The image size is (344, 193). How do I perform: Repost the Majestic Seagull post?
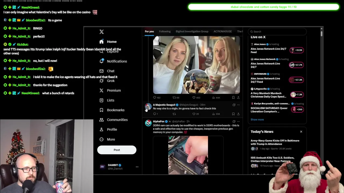[x=174, y=114]
